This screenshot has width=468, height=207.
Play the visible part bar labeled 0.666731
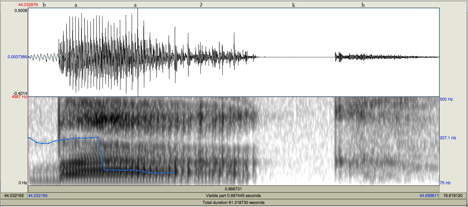(233, 189)
